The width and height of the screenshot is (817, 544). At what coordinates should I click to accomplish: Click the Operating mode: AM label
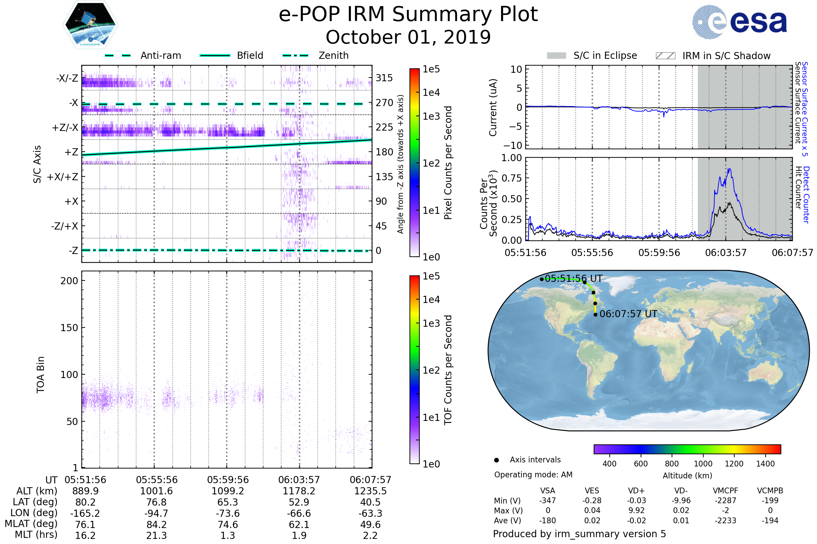(x=533, y=475)
